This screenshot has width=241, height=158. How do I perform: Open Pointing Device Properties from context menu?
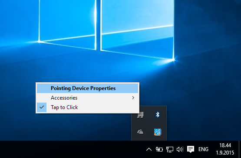pyautogui.click(x=87, y=88)
